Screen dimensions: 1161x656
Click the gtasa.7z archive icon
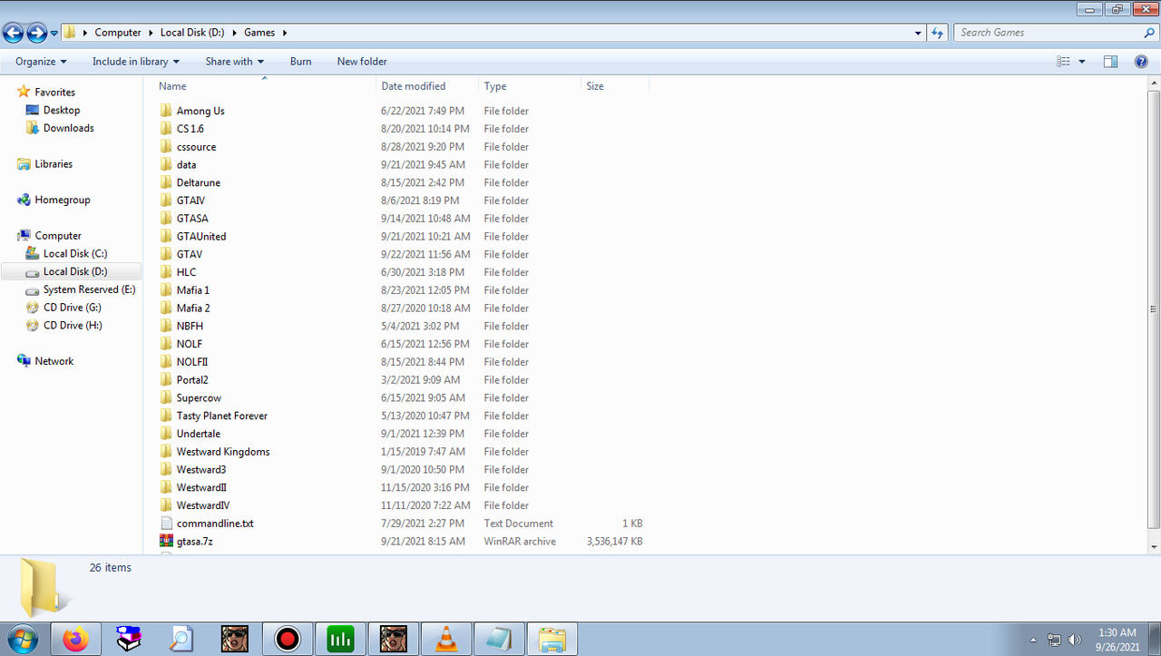click(x=166, y=542)
